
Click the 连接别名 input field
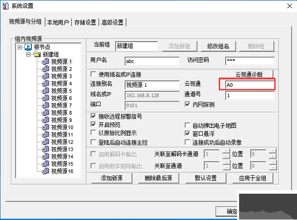coord(152,85)
